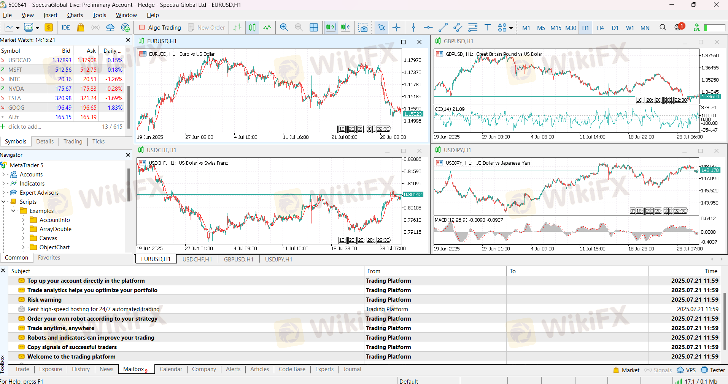Select the NVDA row in Market Watch
The height and width of the screenshot is (384, 728).
point(16,89)
